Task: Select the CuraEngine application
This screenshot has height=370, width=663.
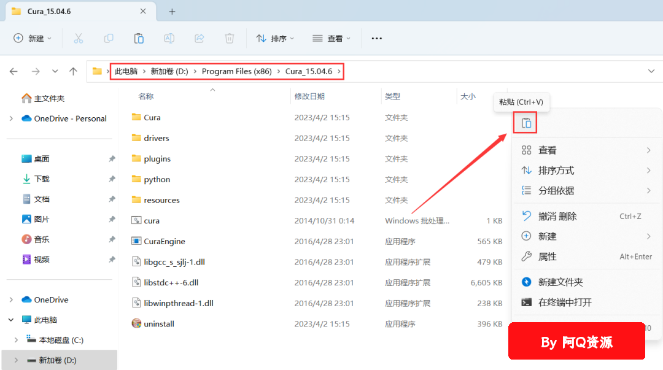Action: coord(158,242)
